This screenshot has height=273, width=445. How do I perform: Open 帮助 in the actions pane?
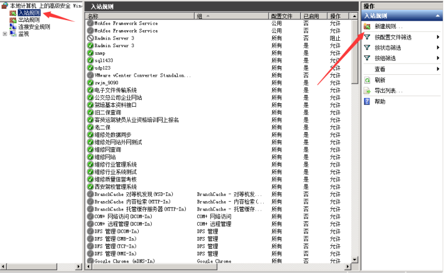point(379,101)
